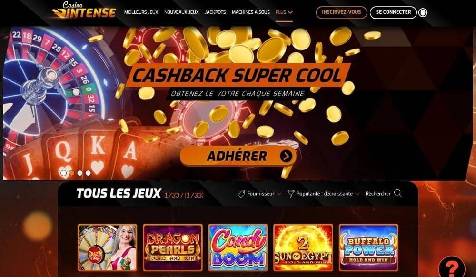Click the Se Connecter button
The image size is (476, 277).
(x=393, y=12)
